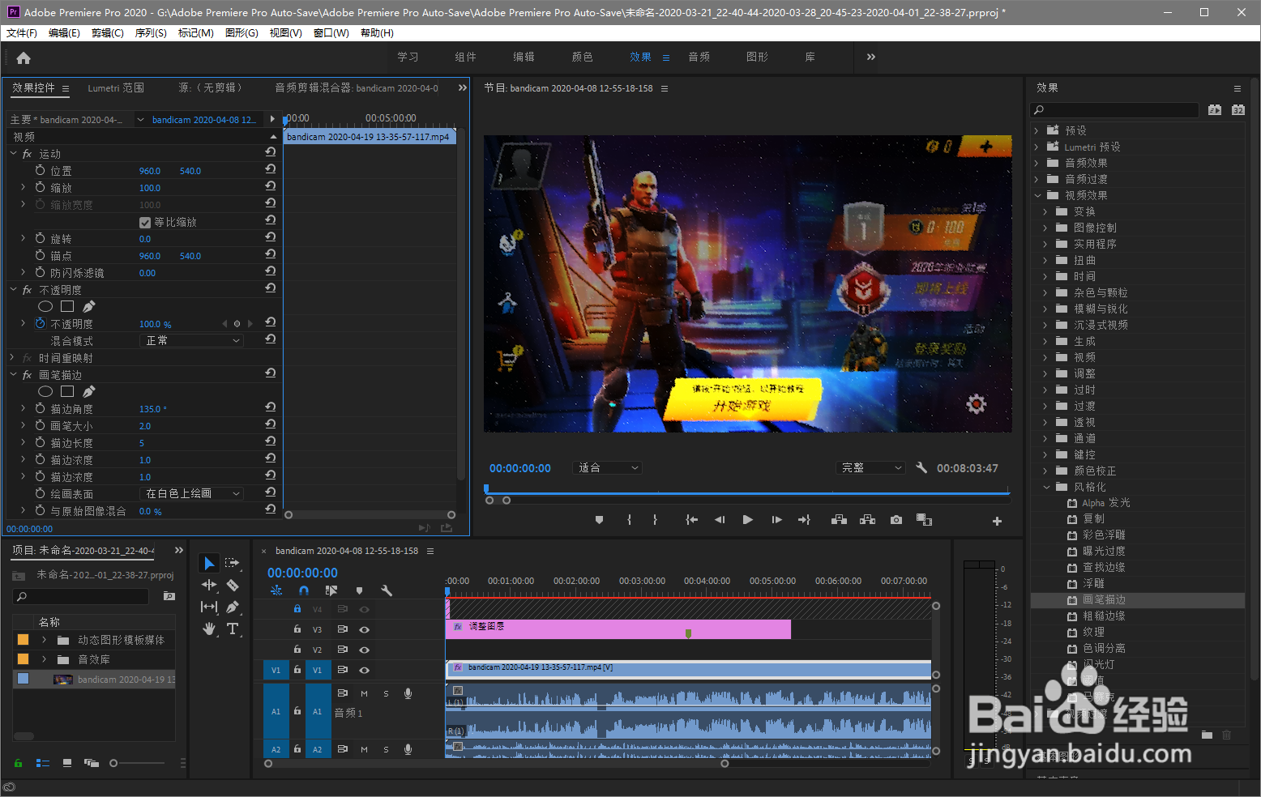Hide track V2 with eye icon

pyautogui.click(x=364, y=650)
